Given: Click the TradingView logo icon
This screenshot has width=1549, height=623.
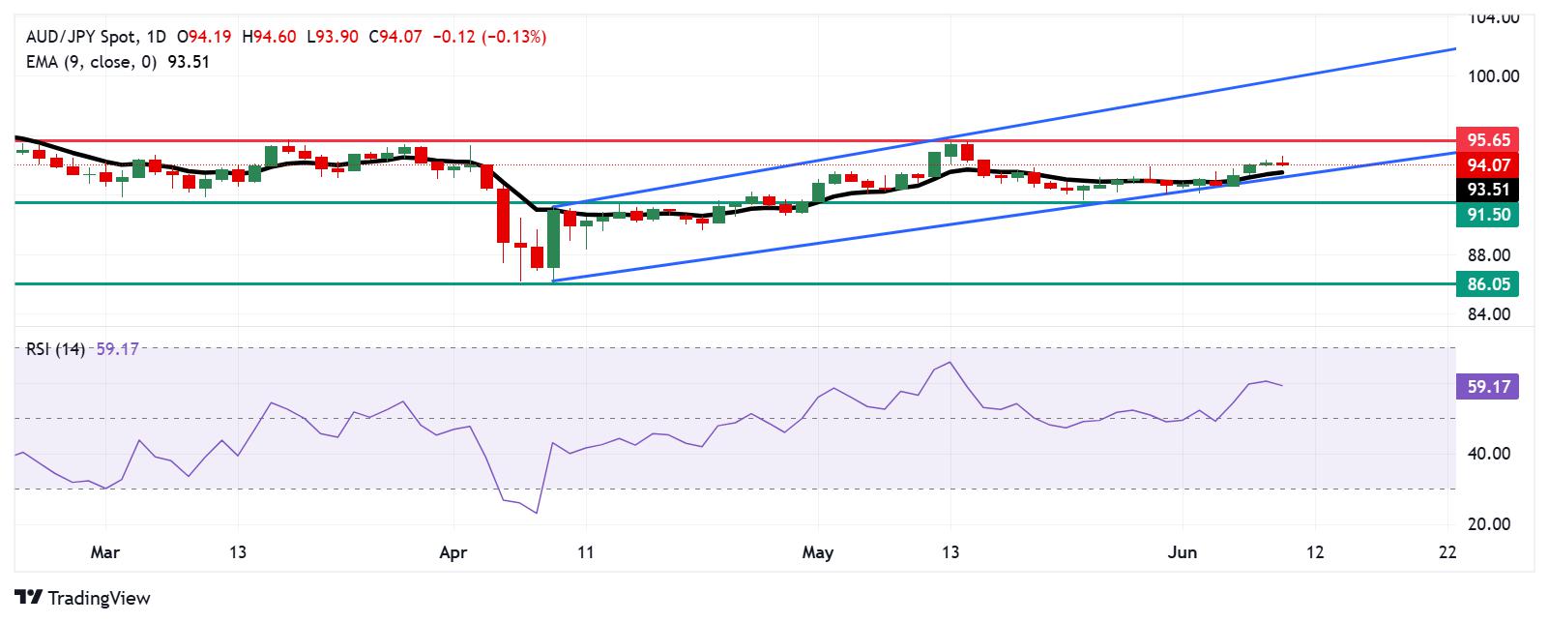Looking at the screenshot, I should (x=29, y=598).
